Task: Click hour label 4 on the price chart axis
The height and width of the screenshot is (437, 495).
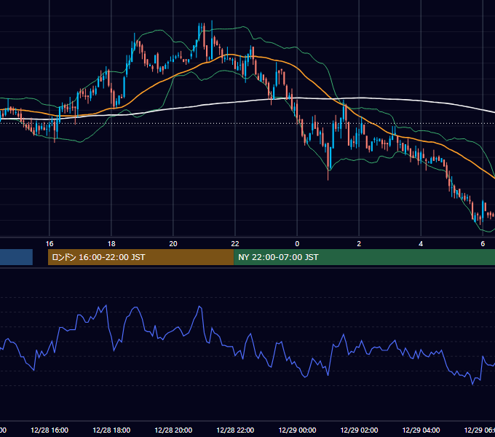Action: 421,244
